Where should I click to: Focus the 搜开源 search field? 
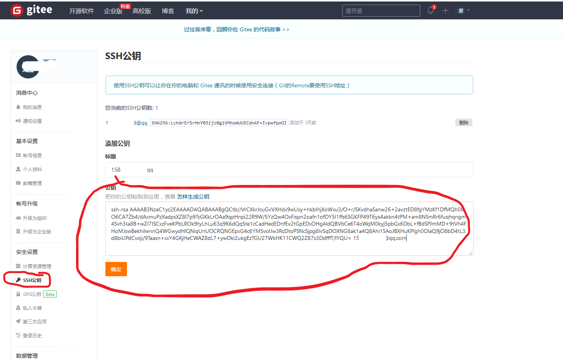381,11
